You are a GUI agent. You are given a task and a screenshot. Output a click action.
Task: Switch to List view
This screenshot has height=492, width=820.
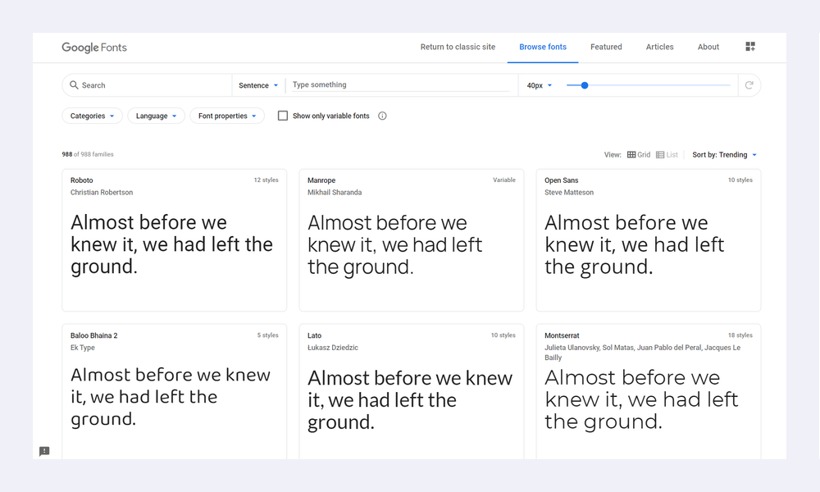pos(667,155)
